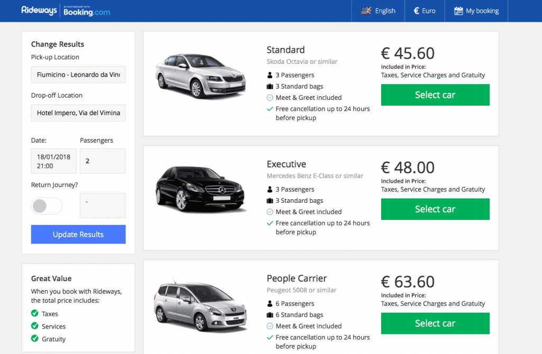Click the green Gratuity checkmark
Viewport: 542px width, 354px height.
(x=34, y=339)
